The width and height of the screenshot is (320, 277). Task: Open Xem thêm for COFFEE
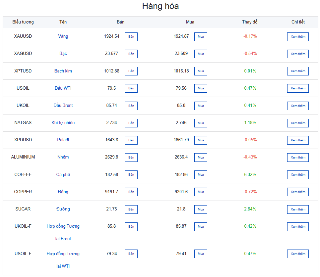point(298,174)
